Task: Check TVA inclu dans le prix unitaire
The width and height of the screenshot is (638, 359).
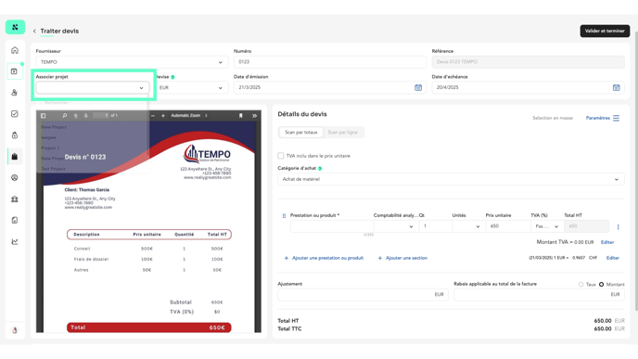Action: tap(281, 156)
